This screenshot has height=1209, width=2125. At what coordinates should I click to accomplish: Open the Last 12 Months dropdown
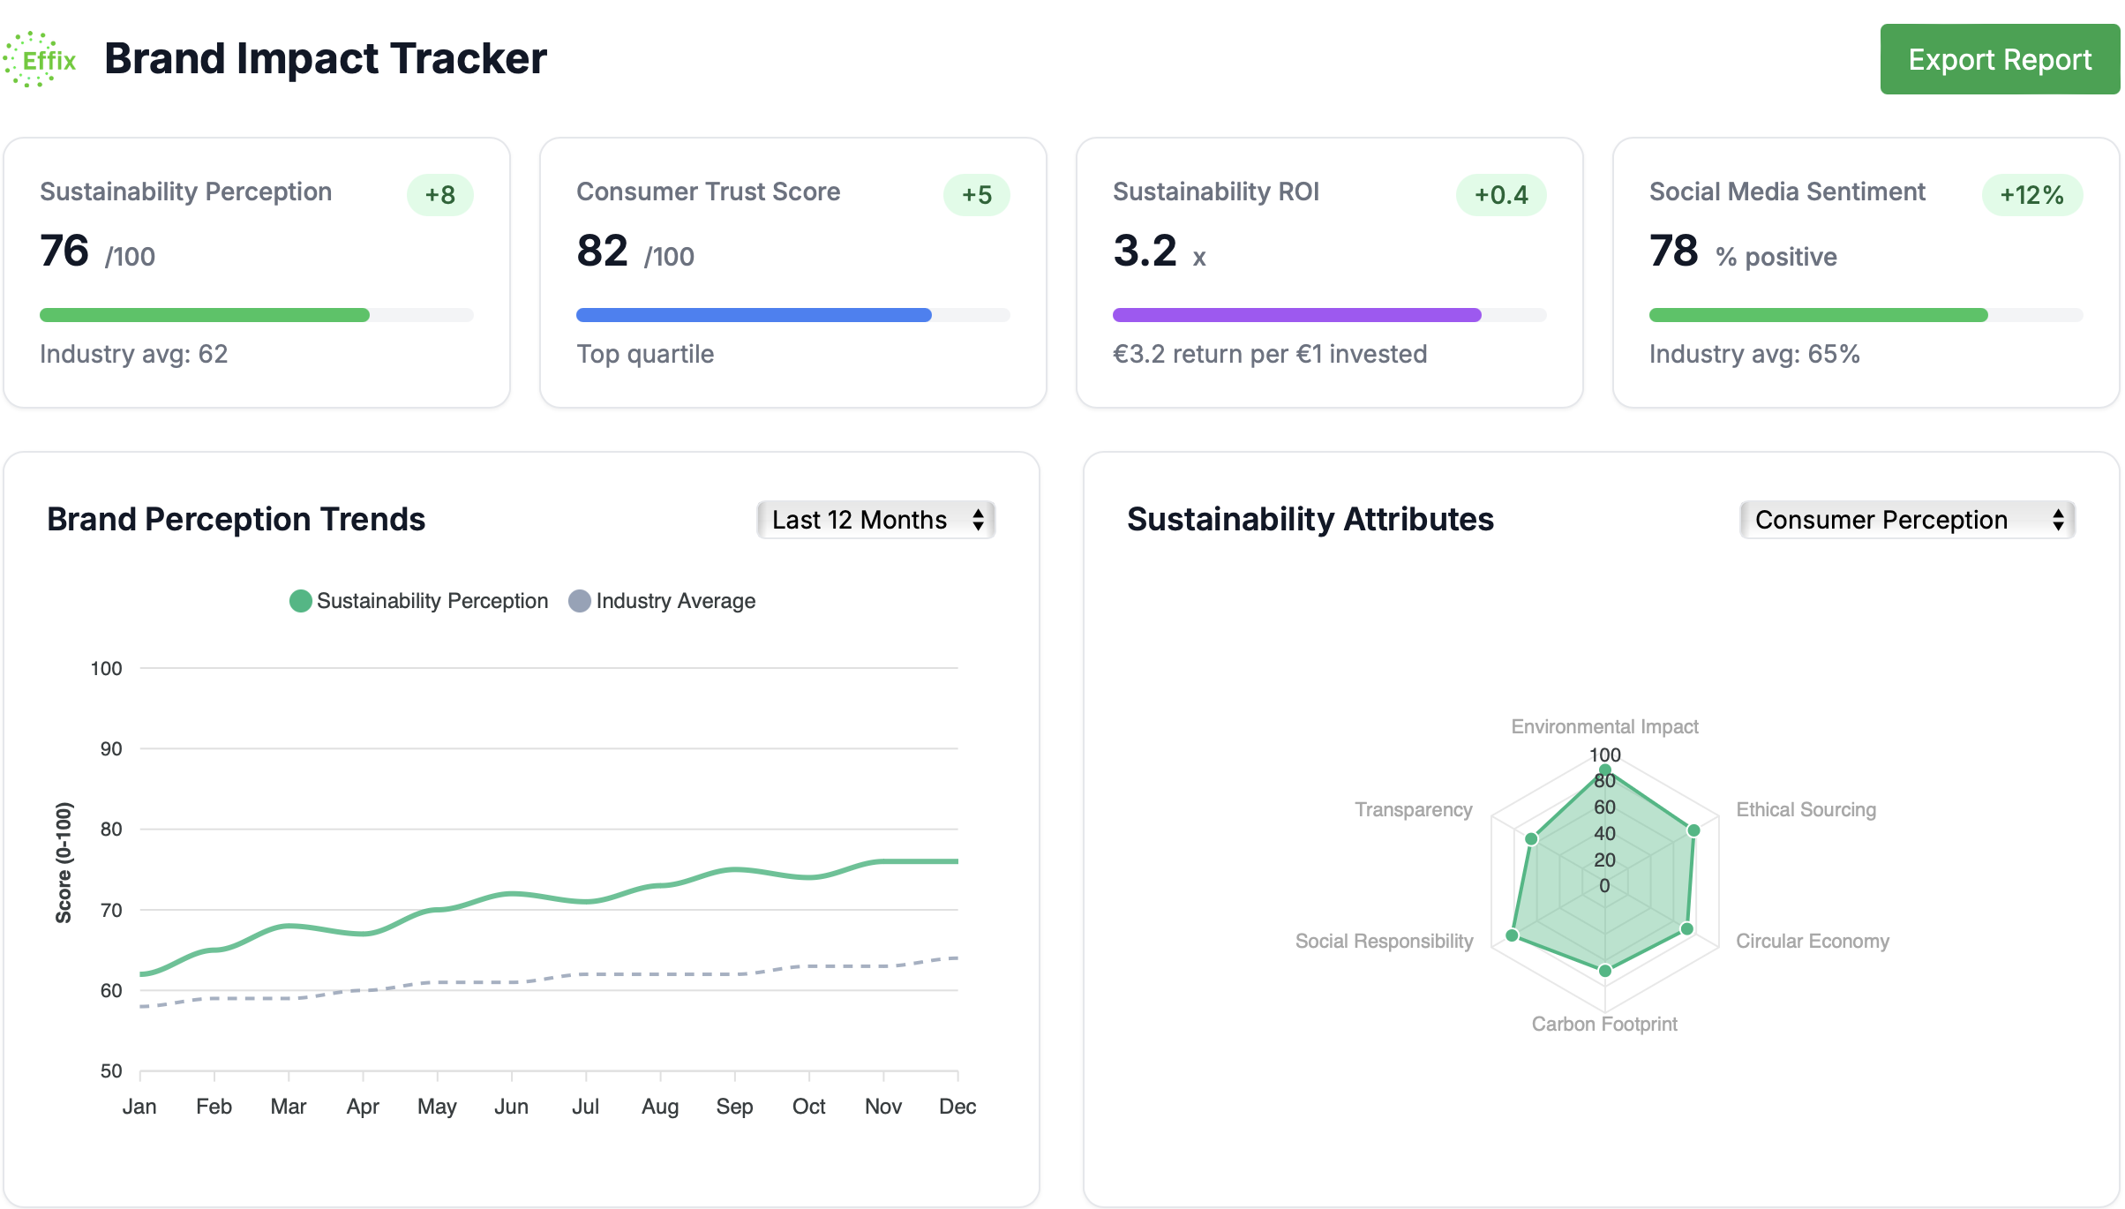(875, 520)
